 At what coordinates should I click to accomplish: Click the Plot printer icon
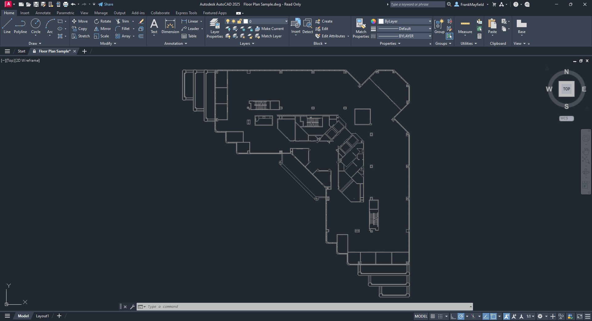[x=65, y=4]
